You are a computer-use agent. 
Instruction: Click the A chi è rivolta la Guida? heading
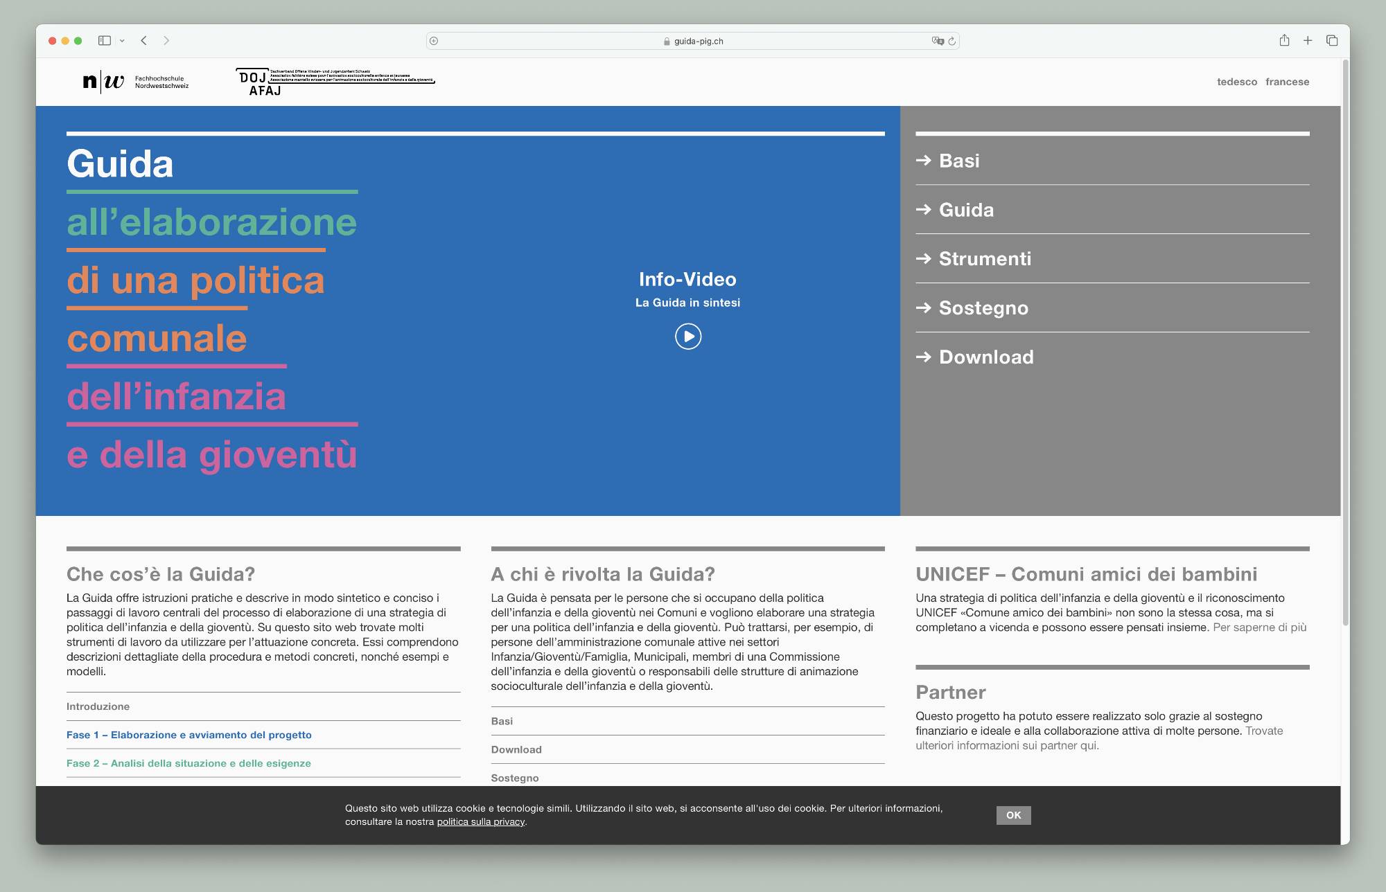pos(603,574)
